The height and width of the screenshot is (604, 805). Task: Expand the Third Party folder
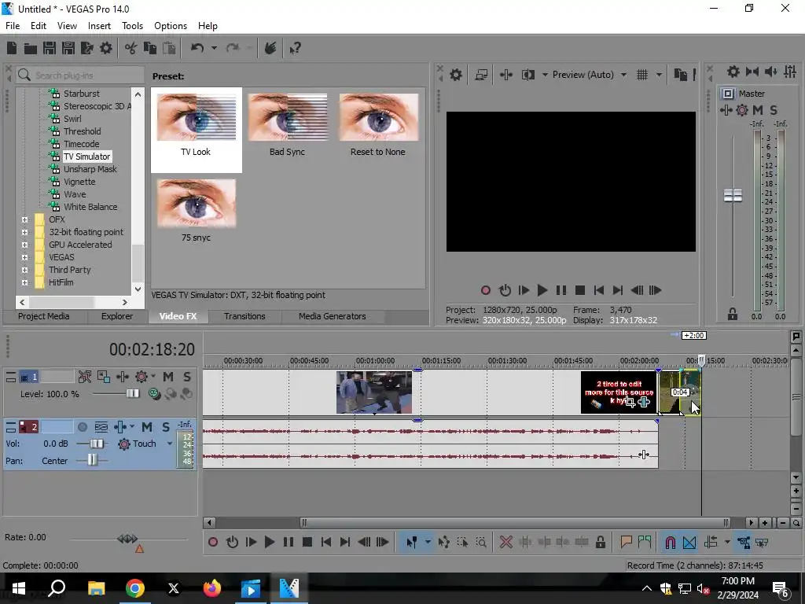tap(24, 270)
